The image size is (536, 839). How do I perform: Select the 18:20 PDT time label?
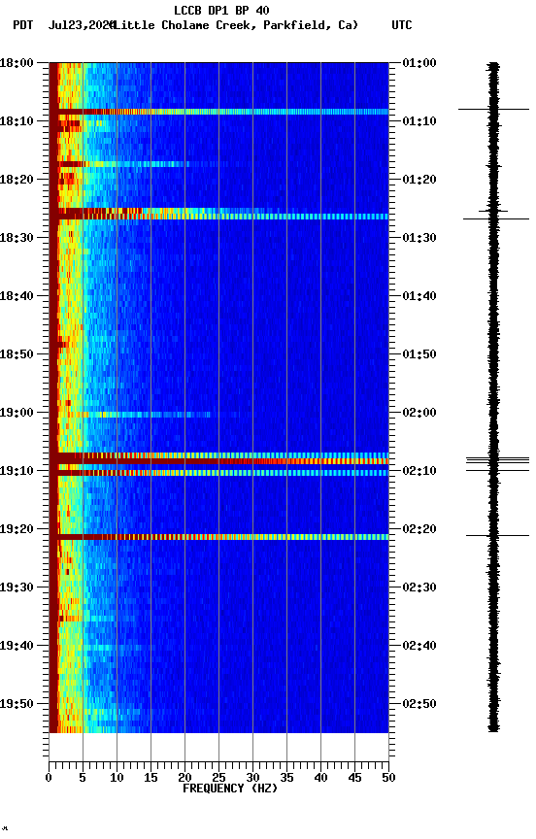coord(17,180)
